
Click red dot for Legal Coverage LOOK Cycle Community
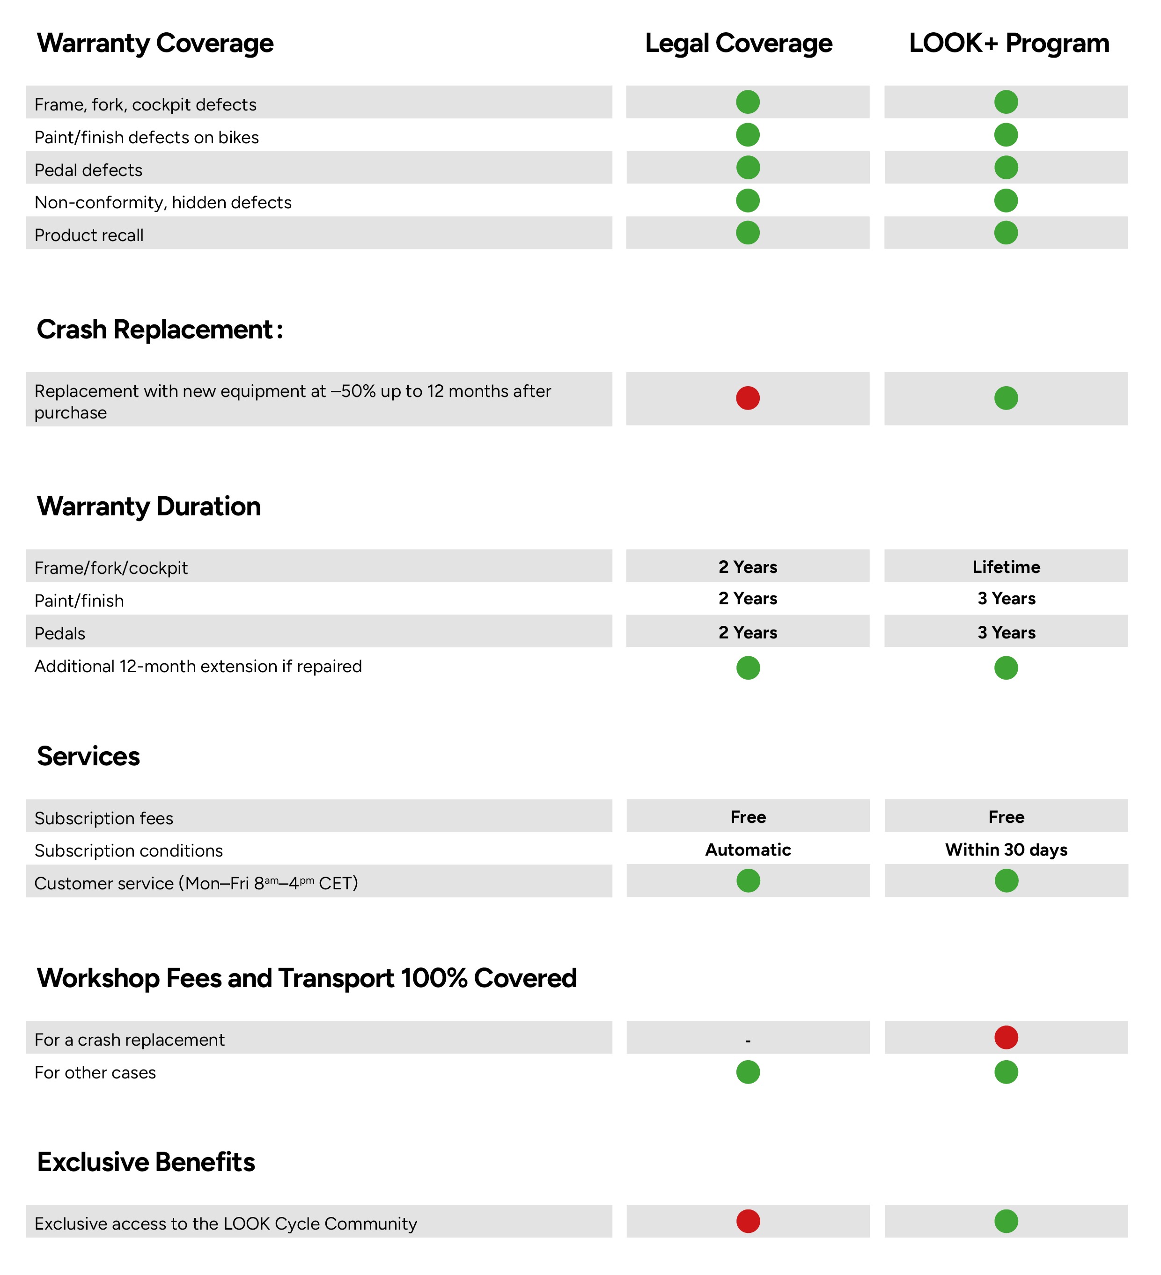[747, 1221]
